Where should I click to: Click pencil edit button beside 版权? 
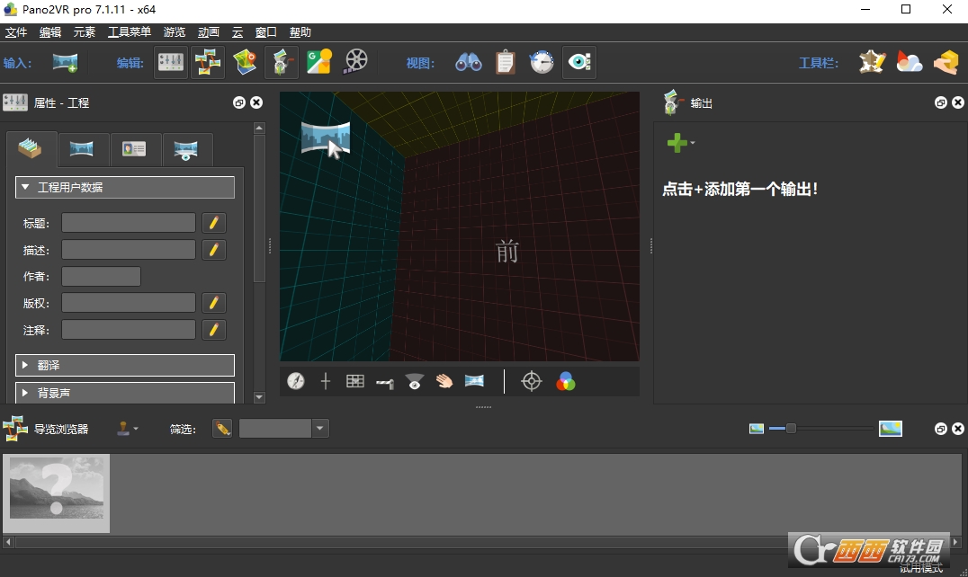(x=213, y=303)
